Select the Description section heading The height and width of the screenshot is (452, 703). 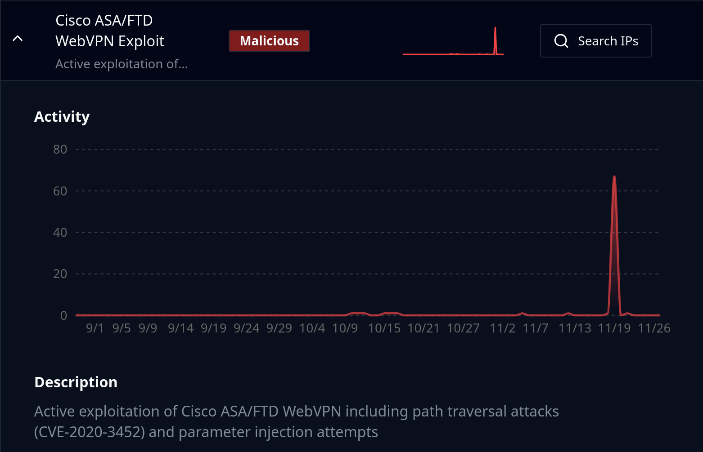(x=76, y=382)
